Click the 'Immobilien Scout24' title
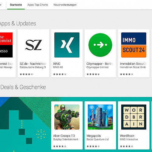Image resolution: width=152 pixels, height=152 pixels. point(133,64)
